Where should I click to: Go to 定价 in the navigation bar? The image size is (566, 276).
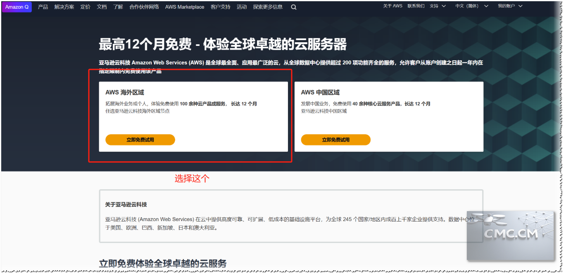click(x=86, y=7)
